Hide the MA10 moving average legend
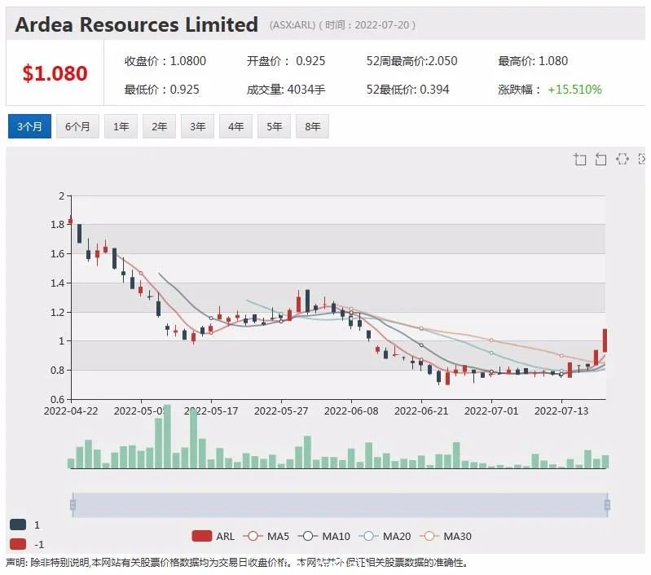The height and width of the screenshot is (575, 651). point(324,536)
